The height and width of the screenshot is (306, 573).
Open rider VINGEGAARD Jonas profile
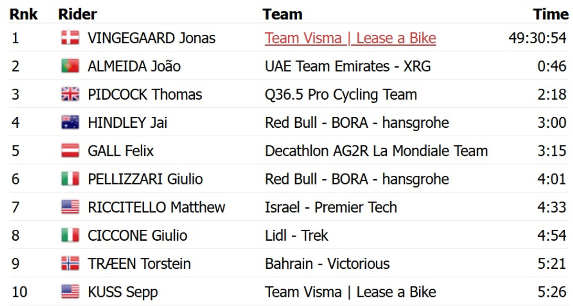[x=151, y=38]
